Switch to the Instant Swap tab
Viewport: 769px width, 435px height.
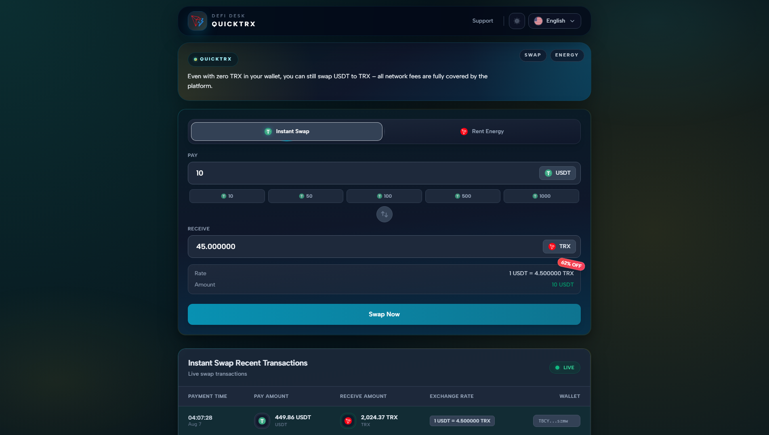coord(287,132)
